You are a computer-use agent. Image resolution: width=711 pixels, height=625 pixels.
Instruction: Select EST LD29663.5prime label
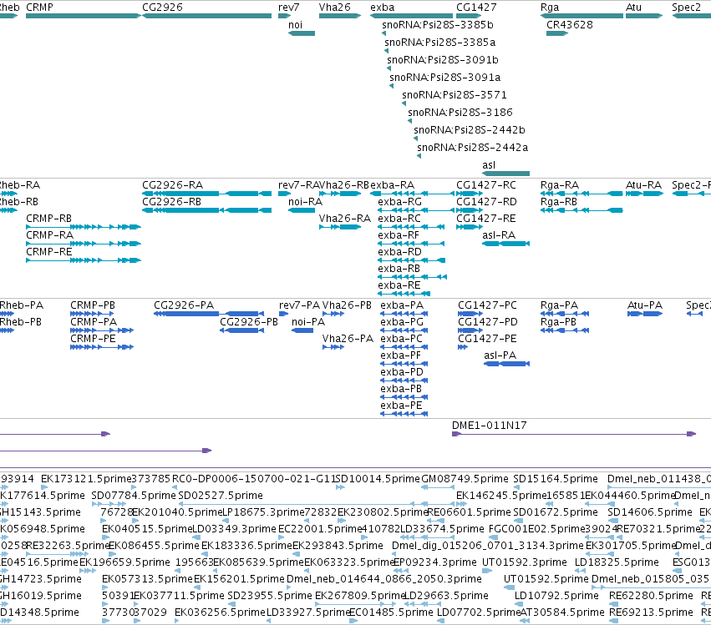[x=446, y=596]
